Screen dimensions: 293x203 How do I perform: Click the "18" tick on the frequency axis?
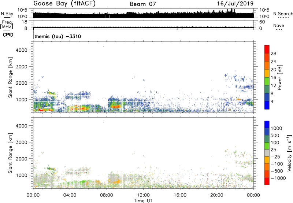pyautogui.click(x=25, y=22)
